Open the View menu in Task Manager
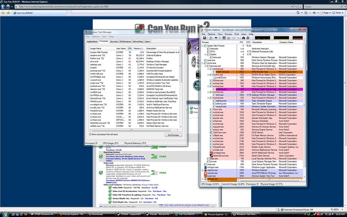 [104, 37]
